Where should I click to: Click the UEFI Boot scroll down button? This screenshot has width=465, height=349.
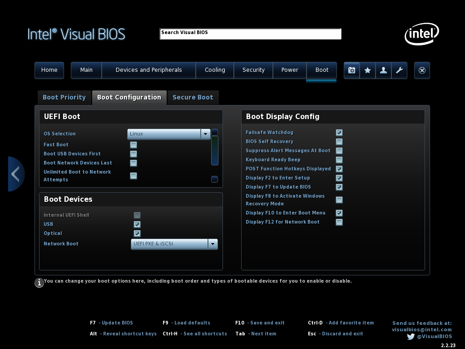[214, 179]
